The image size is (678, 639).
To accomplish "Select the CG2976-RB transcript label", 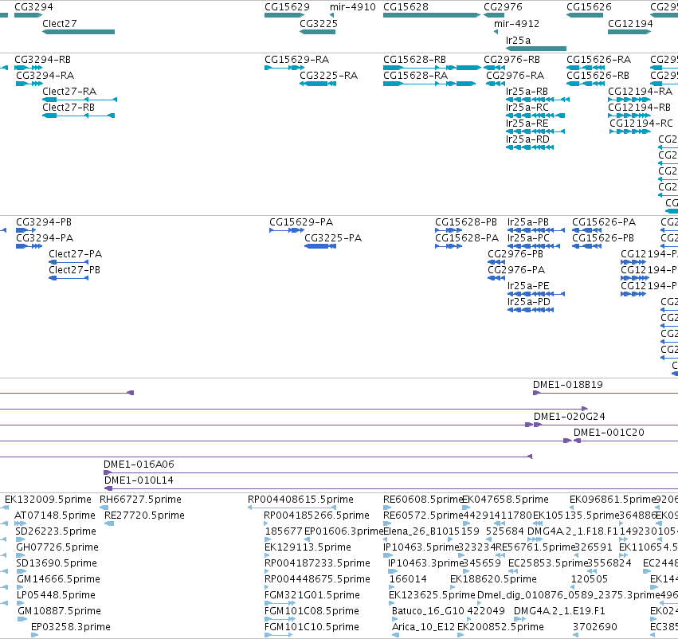I will coord(511,60).
